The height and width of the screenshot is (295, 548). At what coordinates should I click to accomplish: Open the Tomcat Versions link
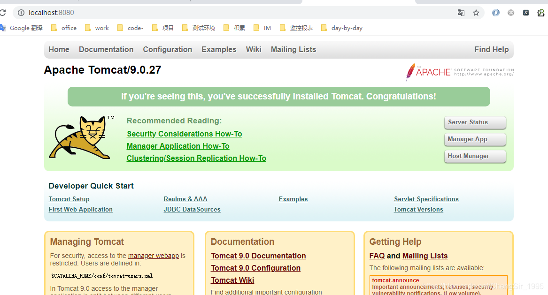point(418,210)
